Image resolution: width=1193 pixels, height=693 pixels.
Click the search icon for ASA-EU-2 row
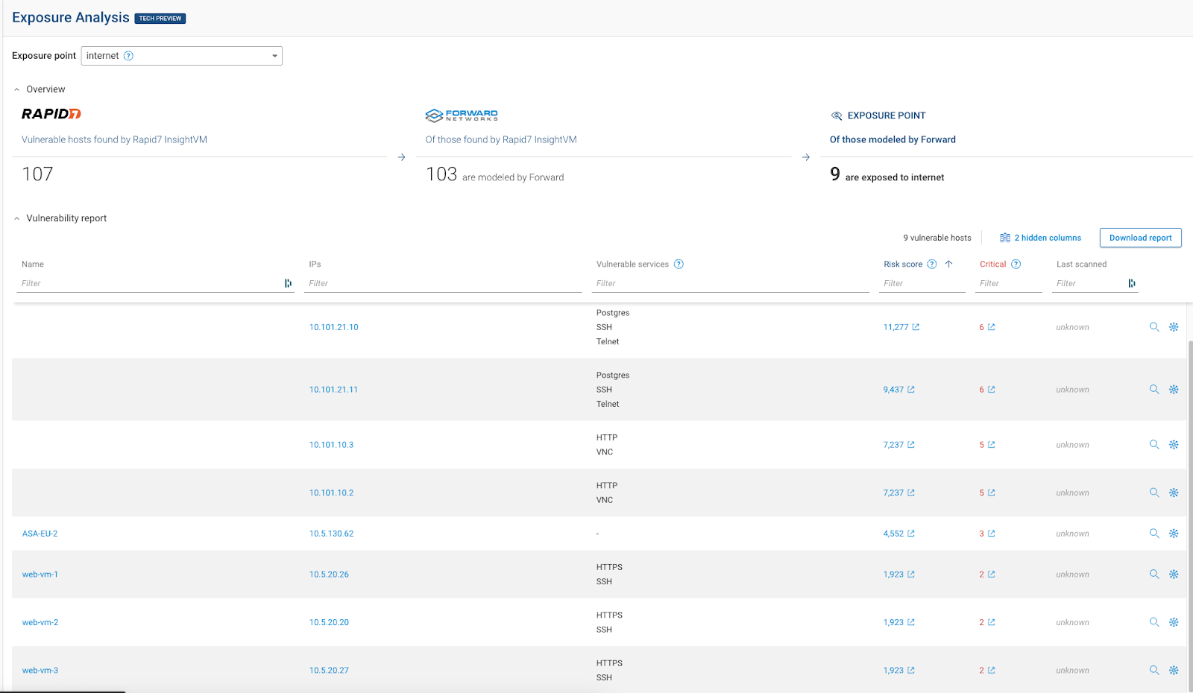point(1154,534)
